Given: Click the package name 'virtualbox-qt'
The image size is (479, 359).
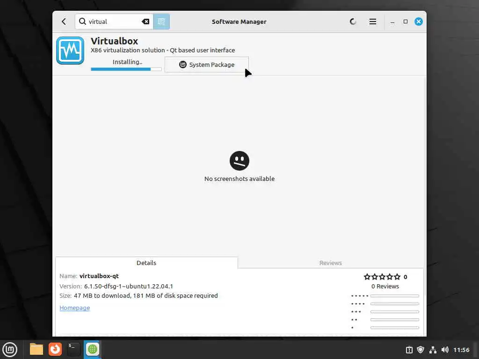Looking at the screenshot, I should 99,276.
